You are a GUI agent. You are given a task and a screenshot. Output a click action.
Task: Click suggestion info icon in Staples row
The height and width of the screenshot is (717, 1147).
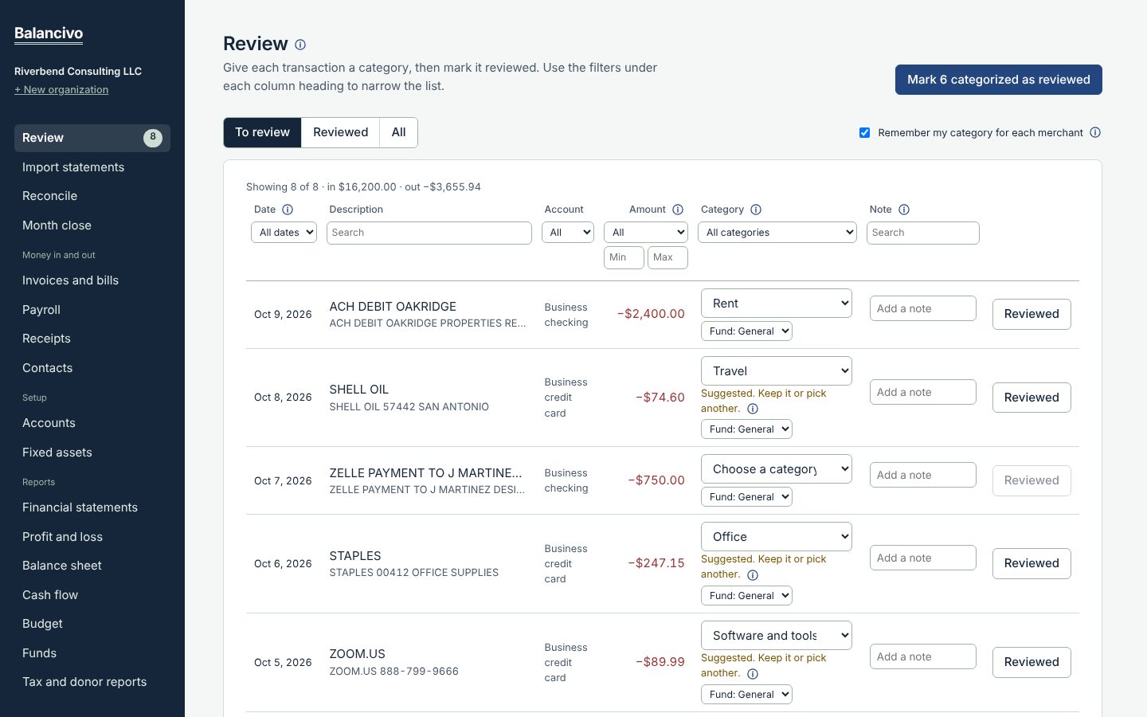click(x=753, y=574)
